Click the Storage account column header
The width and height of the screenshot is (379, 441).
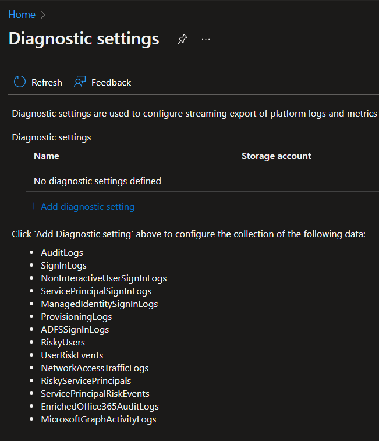point(276,156)
